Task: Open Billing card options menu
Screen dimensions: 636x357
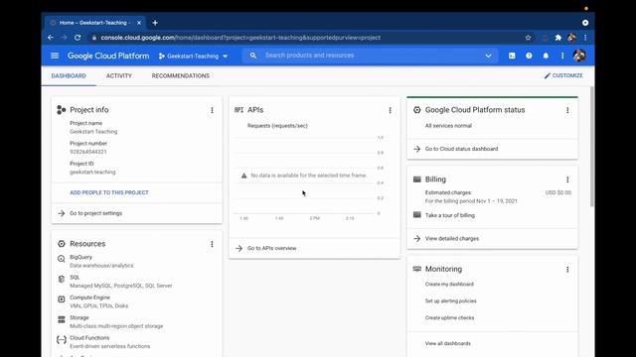Action: pyautogui.click(x=567, y=179)
